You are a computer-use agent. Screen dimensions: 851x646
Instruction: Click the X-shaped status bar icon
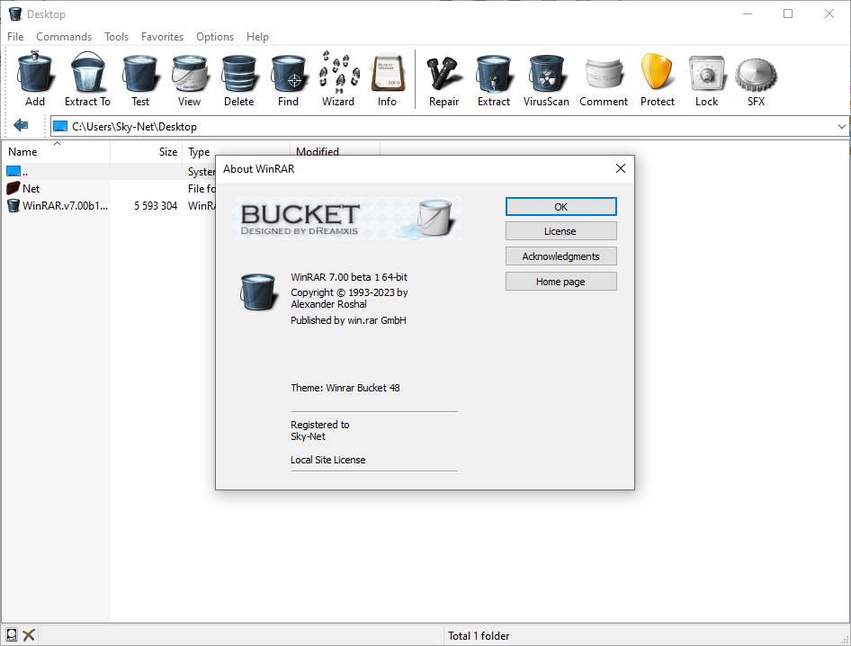coord(30,634)
